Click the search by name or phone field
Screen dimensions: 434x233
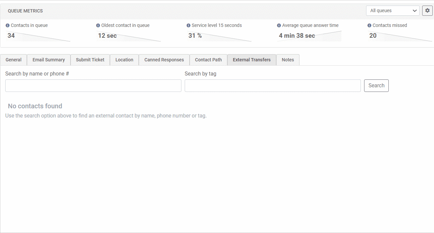93,85
